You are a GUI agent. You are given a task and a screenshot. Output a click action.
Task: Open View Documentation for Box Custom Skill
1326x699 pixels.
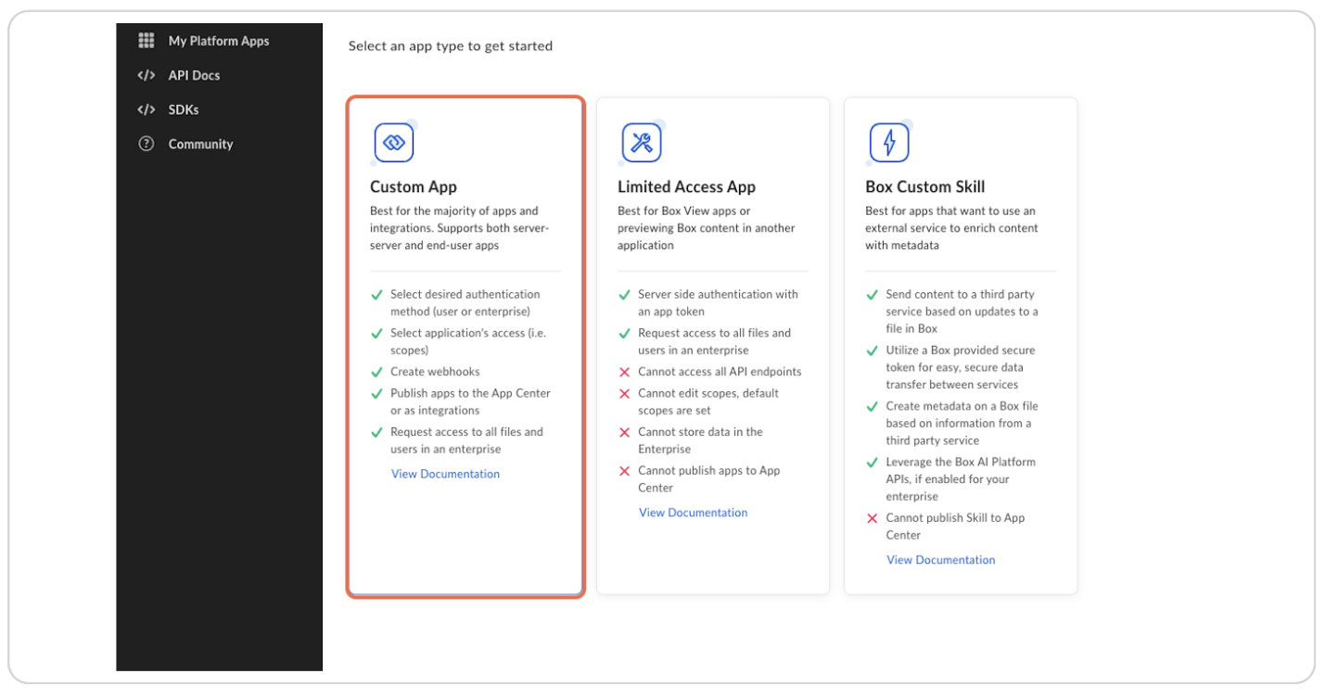(940, 559)
